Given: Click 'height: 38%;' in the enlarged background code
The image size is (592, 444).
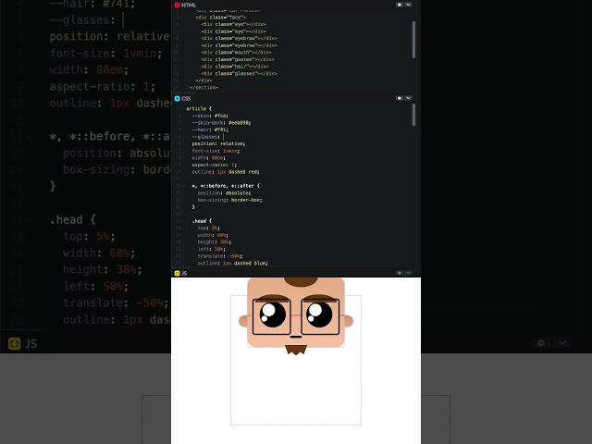Looking at the screenshot, I should coord(103,269).
